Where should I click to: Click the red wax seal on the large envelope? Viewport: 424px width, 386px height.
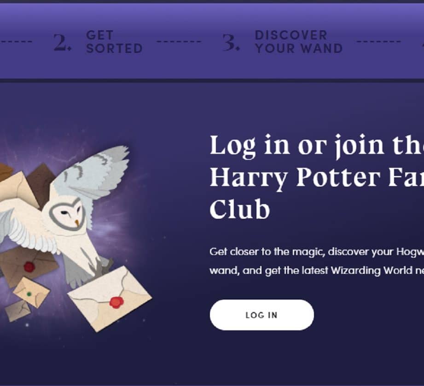pos(116,302)
